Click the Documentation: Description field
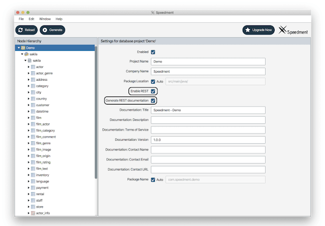 208,120
